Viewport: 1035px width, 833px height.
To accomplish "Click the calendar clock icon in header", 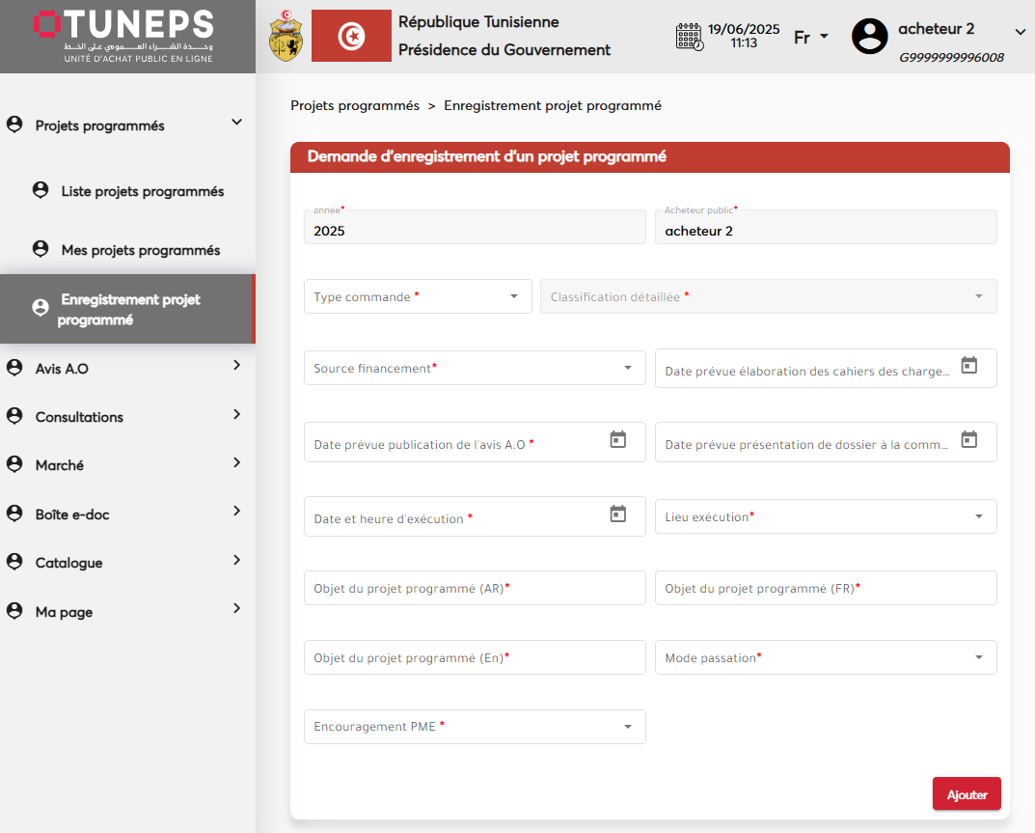I will click(689, 37).
